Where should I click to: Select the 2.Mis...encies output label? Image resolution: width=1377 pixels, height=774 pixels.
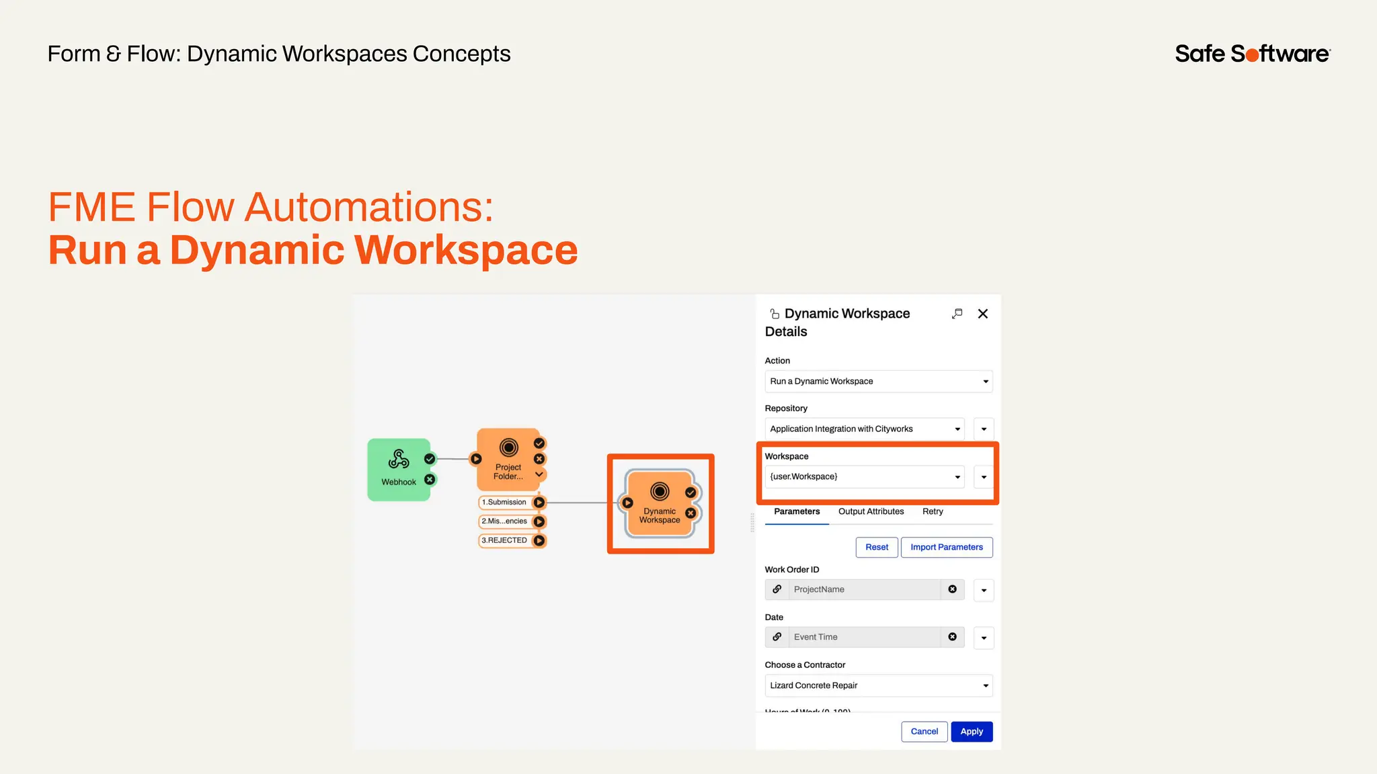coord(504,521)
